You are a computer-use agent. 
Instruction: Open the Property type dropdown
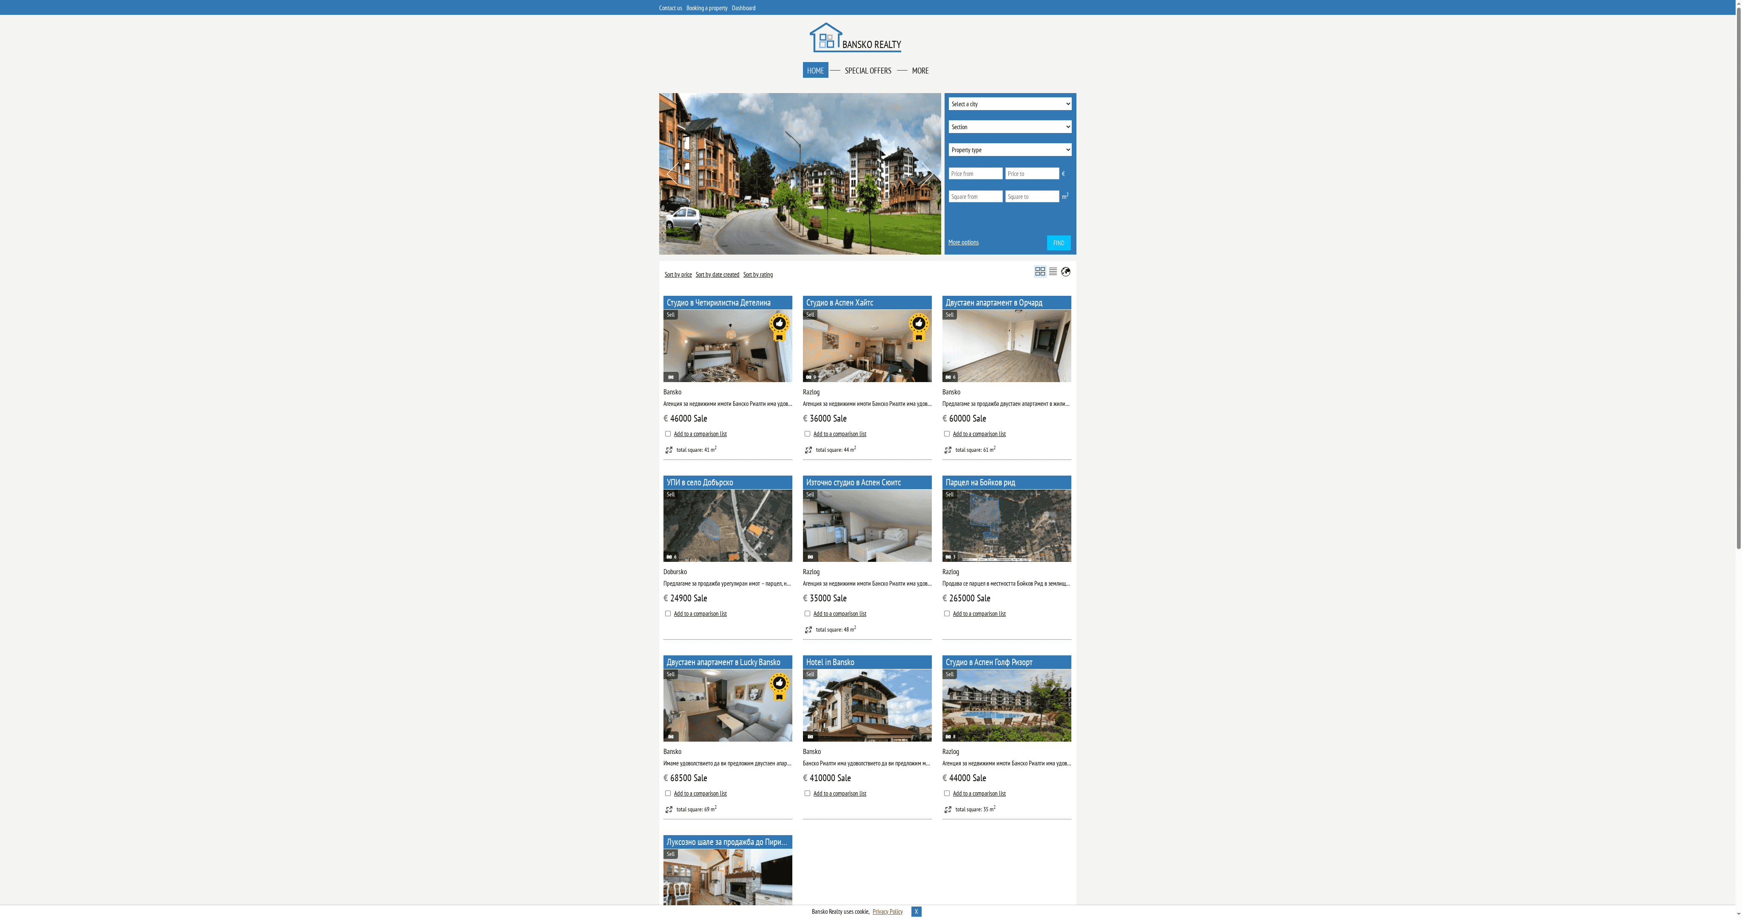click(x=1010, y=150)
